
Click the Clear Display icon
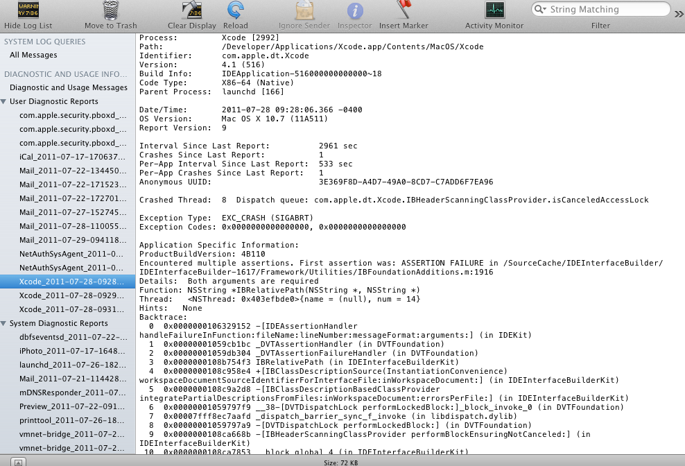tap(192, 10)
